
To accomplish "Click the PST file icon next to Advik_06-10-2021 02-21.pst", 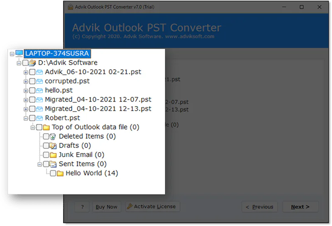I will tap(39, 72).
